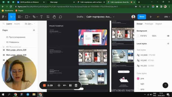Add a new page with plus icon
Screen dimensions: 172x97
(x=34, y=30)
